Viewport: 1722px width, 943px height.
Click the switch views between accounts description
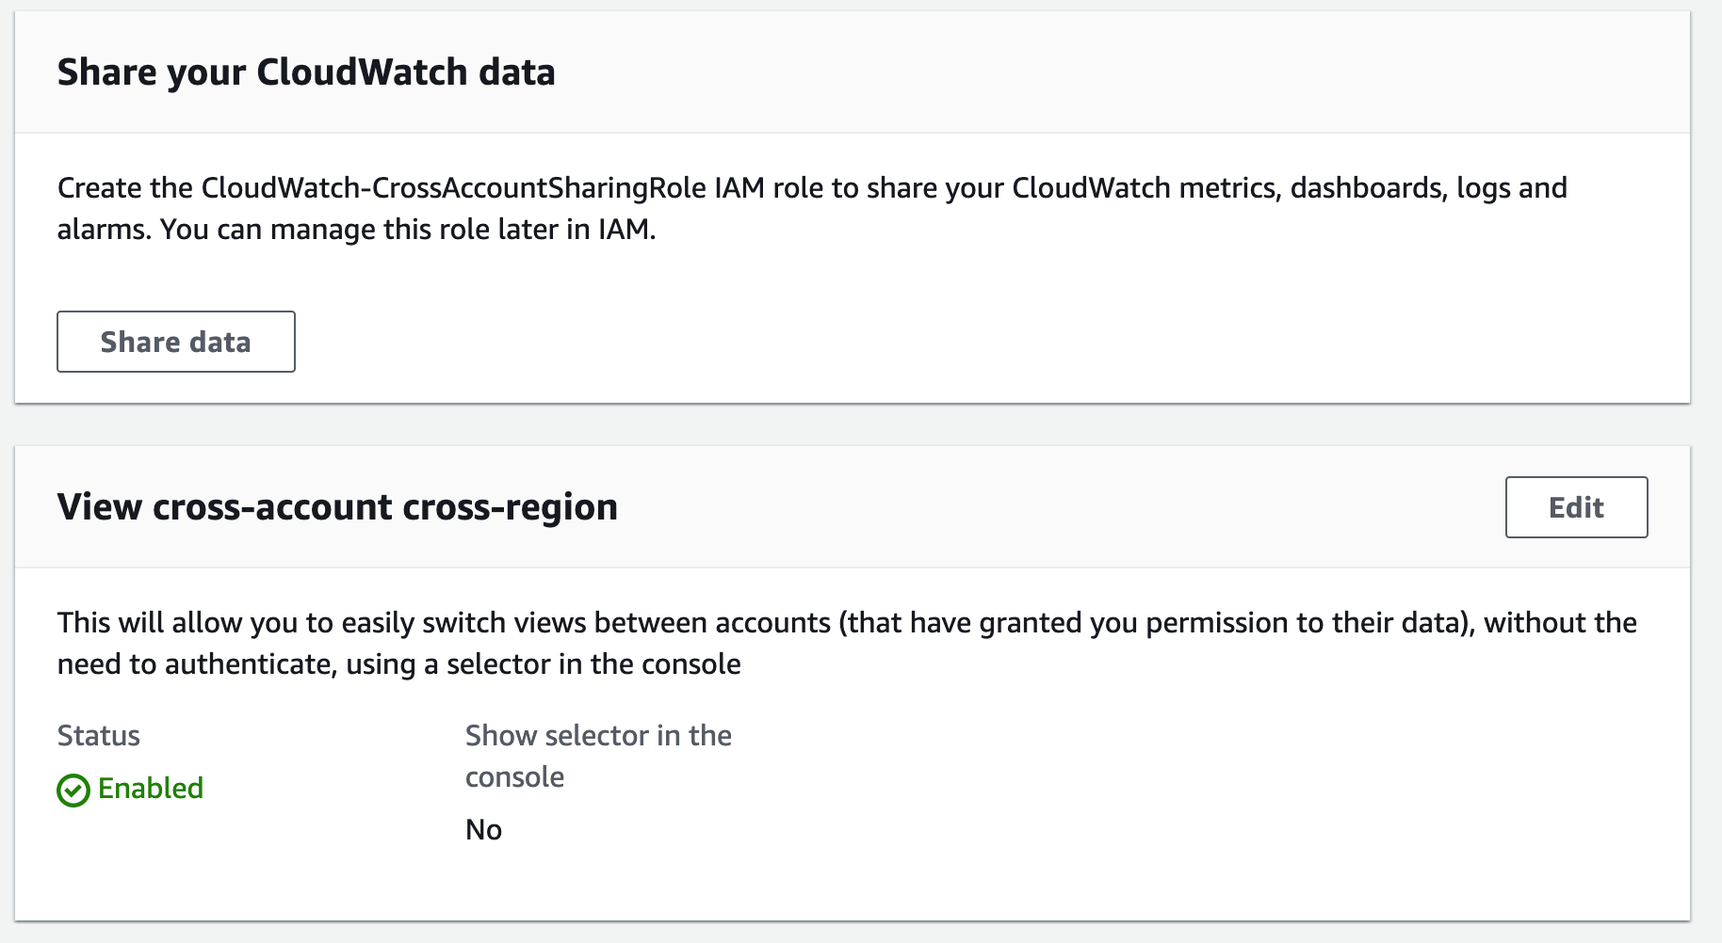[847, 643]
